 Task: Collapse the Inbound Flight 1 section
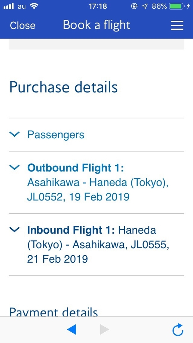point(14,229)
